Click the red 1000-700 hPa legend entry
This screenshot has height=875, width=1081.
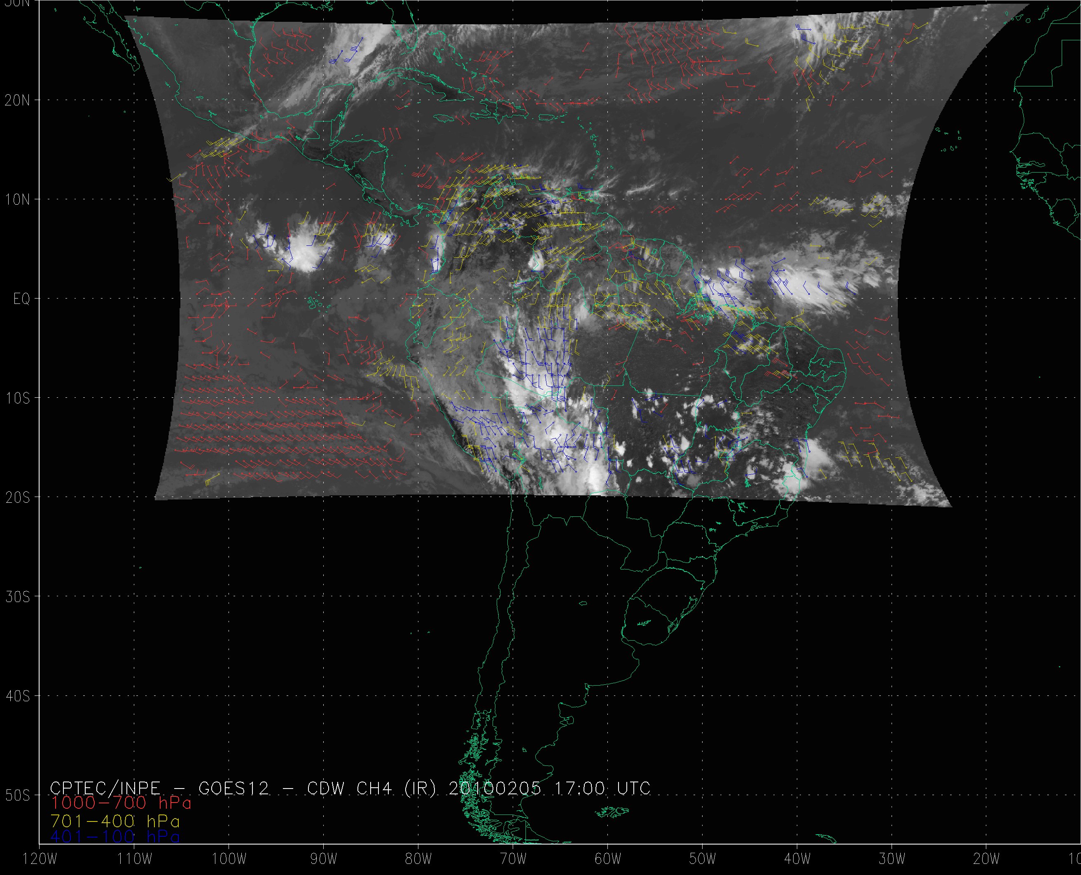pyautogui.click(x=121, y=803)
